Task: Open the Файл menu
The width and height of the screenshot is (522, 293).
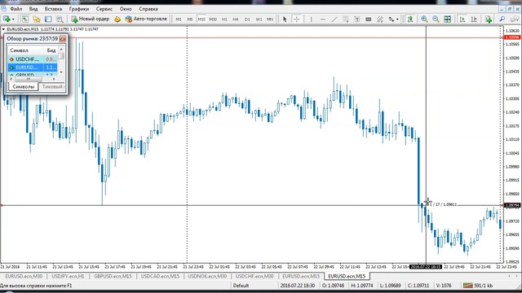Action: (16, 9)
